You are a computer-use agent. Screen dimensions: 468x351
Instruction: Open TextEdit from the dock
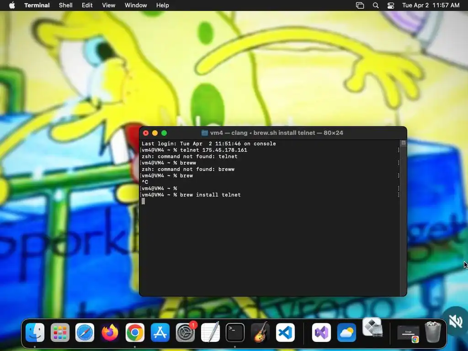point(210,332)
